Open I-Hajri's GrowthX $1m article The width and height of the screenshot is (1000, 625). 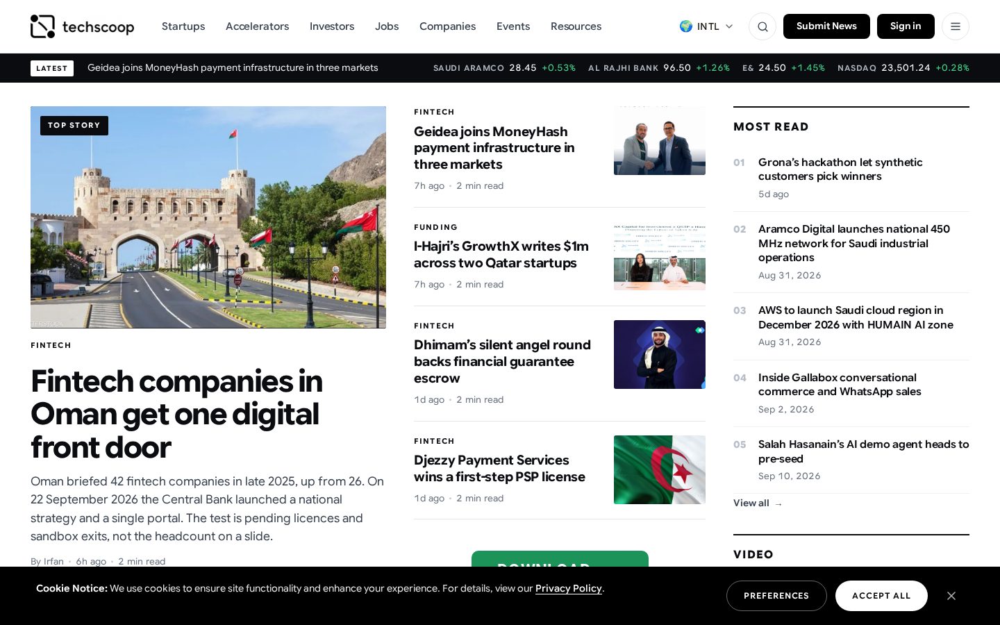click(x=501, y=255)
